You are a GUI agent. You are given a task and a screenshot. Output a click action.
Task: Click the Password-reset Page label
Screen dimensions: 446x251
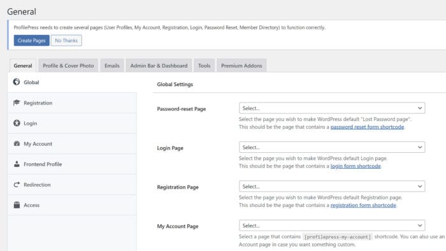tap(181, 109)
